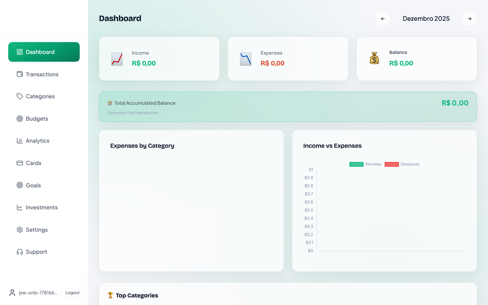Click the Balance card R$ 0,00 amount
This screenshot has width=488, height=305.
click(401, 63)
